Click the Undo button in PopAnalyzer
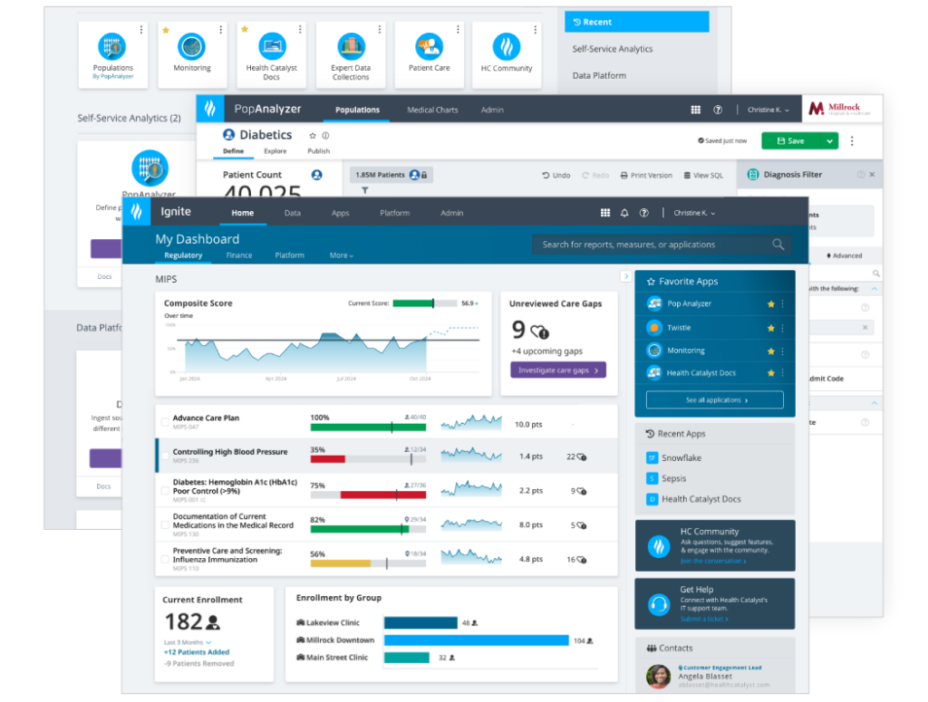Image resolution: width=928 pixels, height=702 pixels. pyautogui.click(x=556, y=175)
